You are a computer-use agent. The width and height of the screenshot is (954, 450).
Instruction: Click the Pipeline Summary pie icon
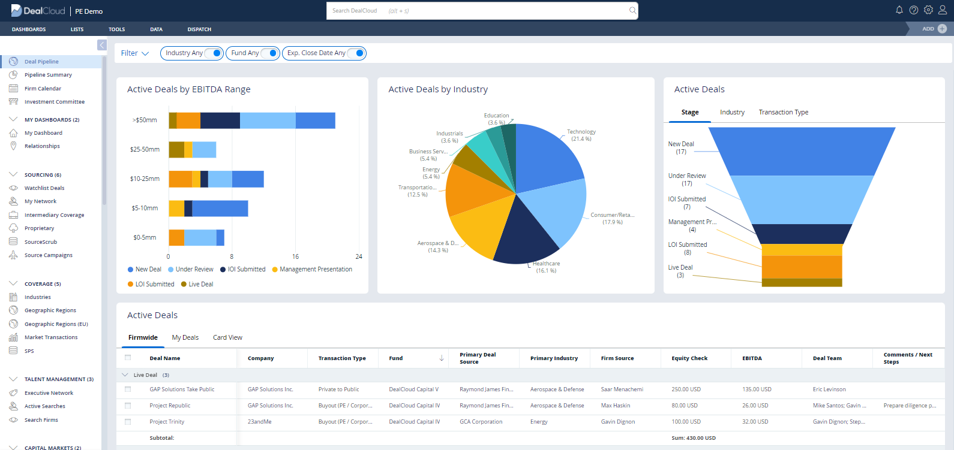(x=13, y=75)
